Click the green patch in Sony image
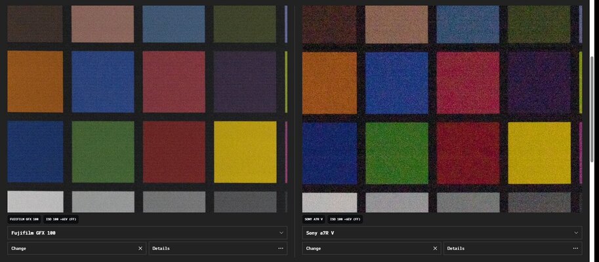The image size is (599, 262). point(396,153)
